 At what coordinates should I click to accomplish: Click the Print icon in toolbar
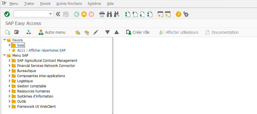click(102, 14)
